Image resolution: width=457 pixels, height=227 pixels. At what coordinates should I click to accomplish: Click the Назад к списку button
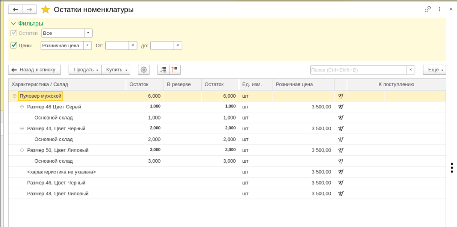(34, 70)
